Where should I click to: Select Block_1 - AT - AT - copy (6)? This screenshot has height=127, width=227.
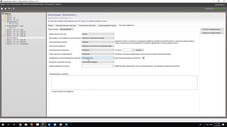pyautogui.click(x=16, y=40)
